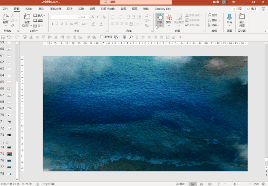Image resolution: width=268 pixels, height=186 pixels.
Task: Adjust the zoom slider handle
Action: tap(235, 184)
